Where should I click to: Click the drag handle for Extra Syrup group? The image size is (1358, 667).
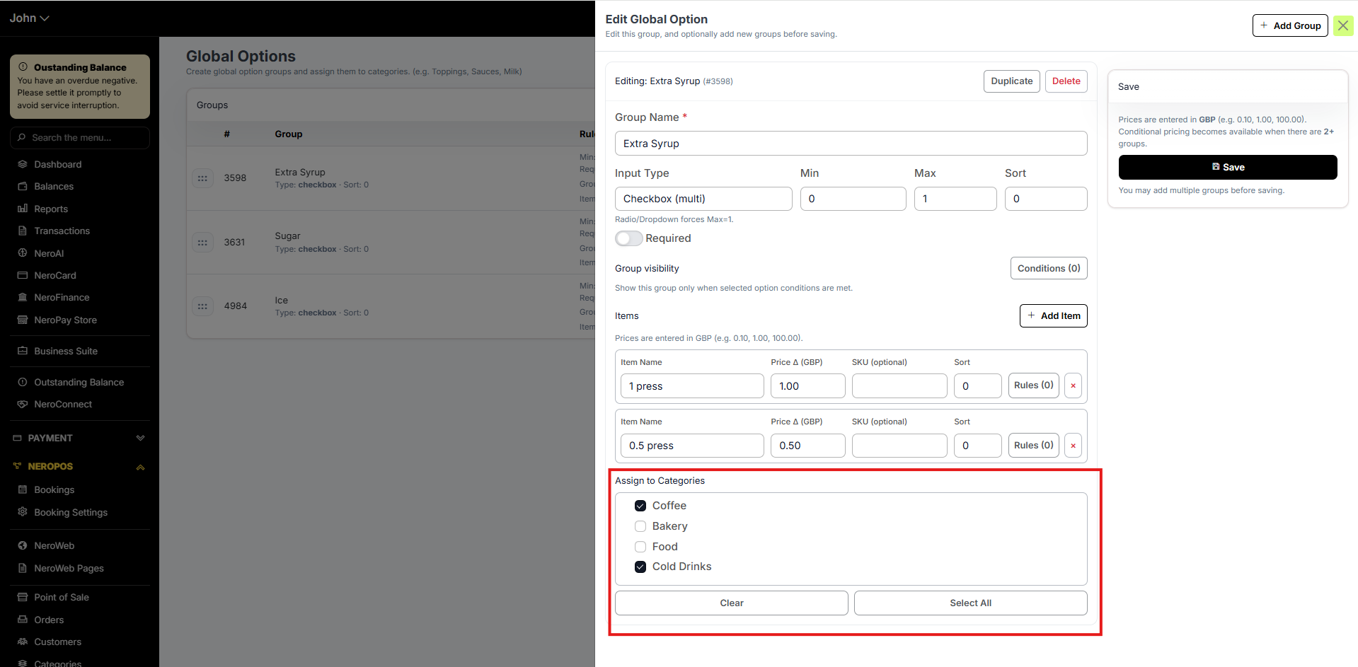tap(202, 178)
